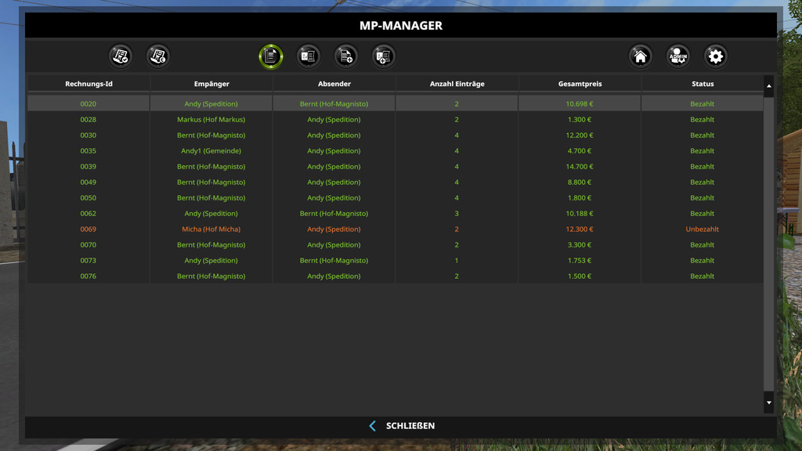Click the two-page document icon with plus badge
Screen dimensions: 802x451
383,56
